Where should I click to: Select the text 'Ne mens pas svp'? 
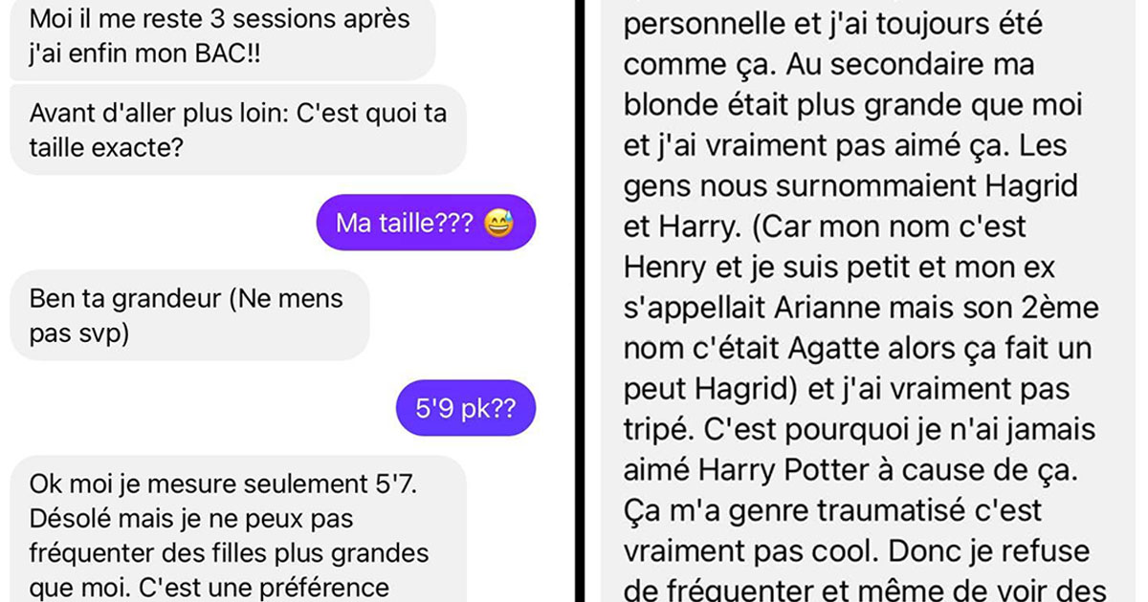(187, 316)
